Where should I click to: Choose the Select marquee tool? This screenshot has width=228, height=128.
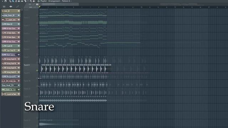click(x=28, y=1)
